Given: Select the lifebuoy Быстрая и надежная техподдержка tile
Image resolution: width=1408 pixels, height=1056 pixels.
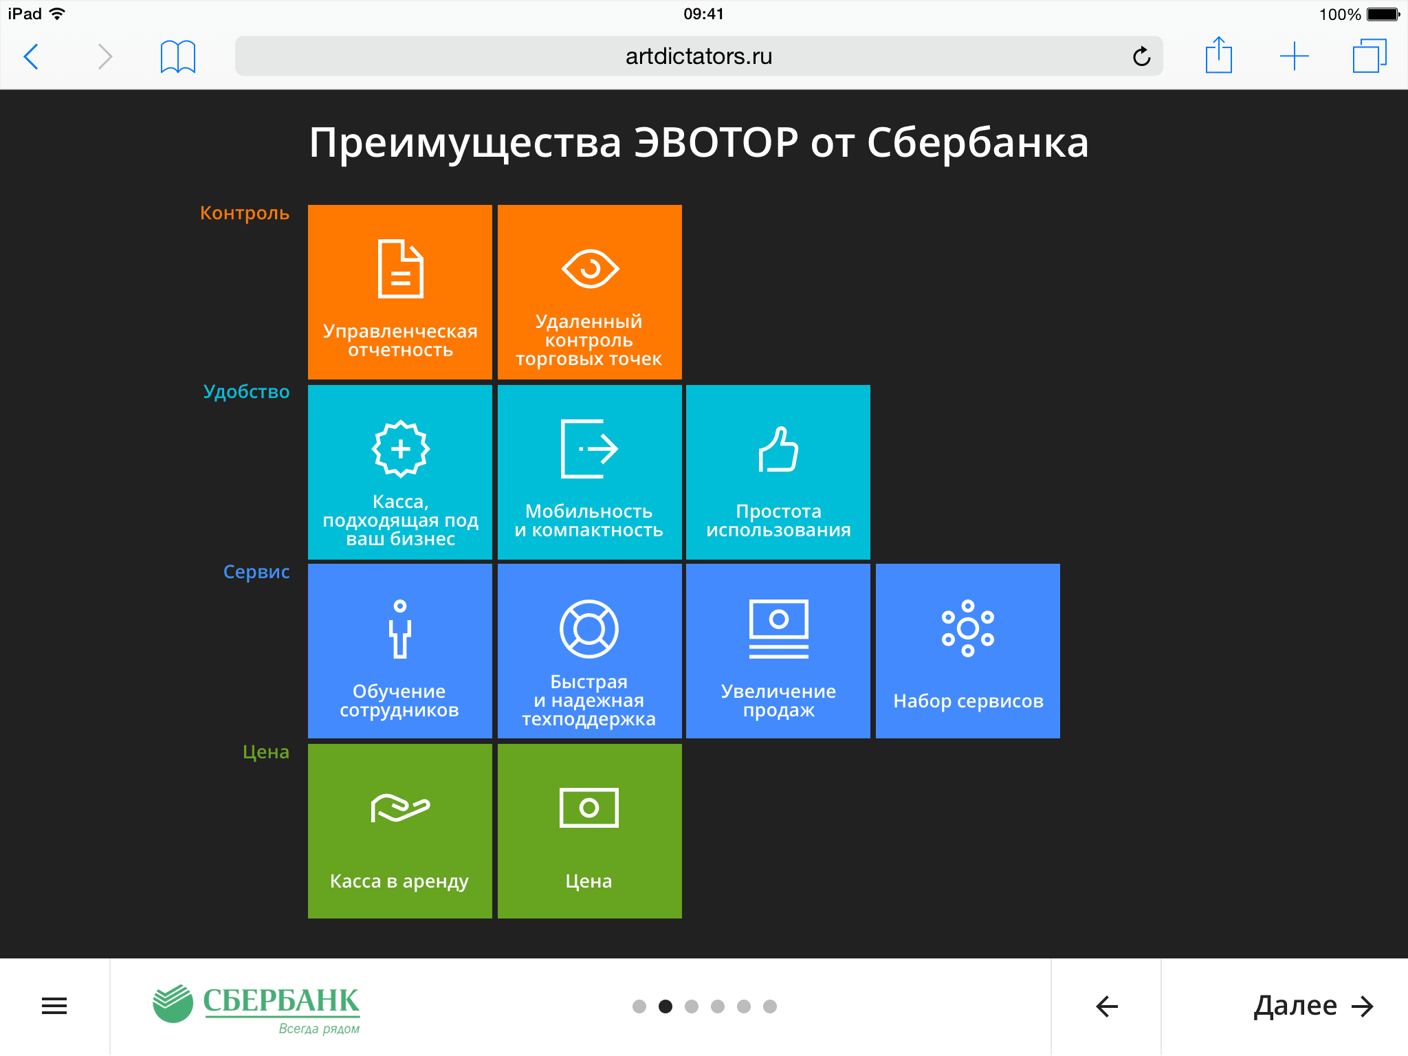Looking at the screenshot, I should [x=589, y=650].
